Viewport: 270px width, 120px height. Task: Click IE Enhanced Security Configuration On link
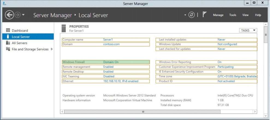(x=219, y=72)
